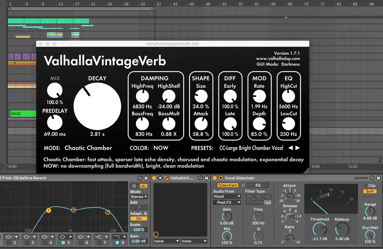
Task: Enable EQ band 2 checkbox
Action: (9, 243)
